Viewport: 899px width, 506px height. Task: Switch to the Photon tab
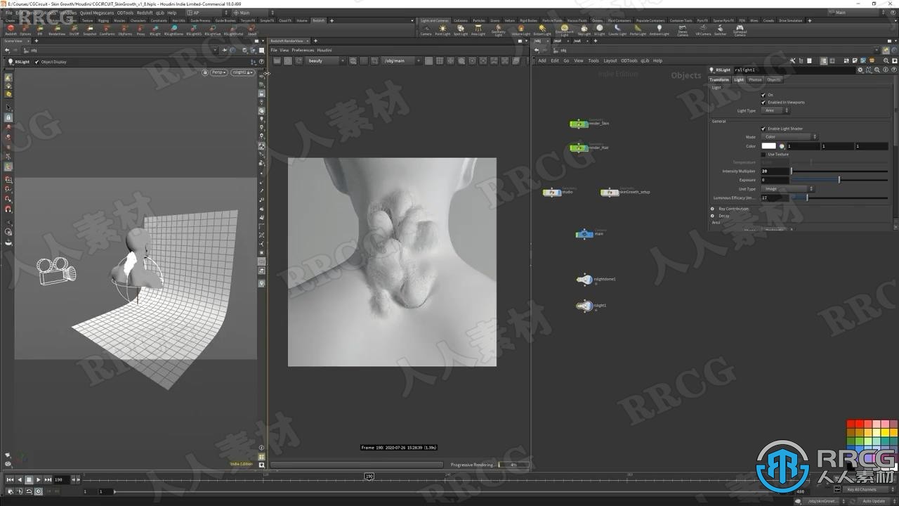(x=755, y=80)
